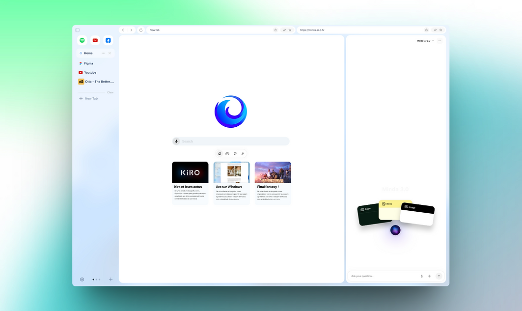Toggle the sidebar panel icon

pos(77,30)
